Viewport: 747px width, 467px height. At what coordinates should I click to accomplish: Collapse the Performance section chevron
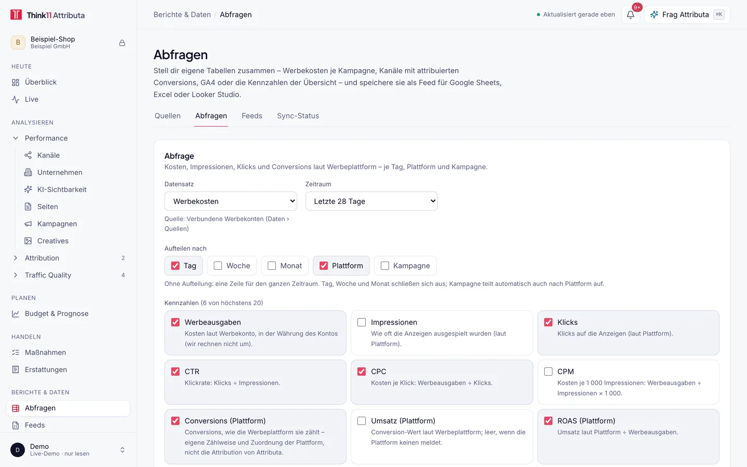click(x=16, y=138)
